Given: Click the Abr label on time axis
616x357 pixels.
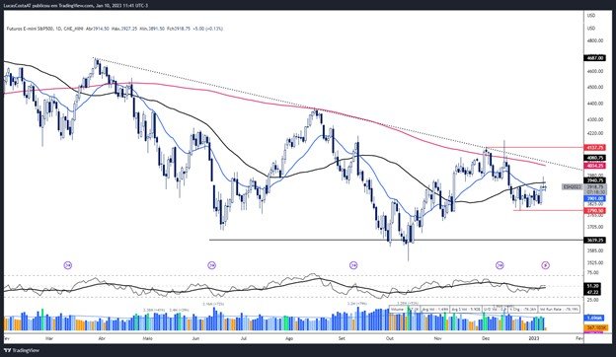Looking at the screenshot, I should tap(101, 338).
